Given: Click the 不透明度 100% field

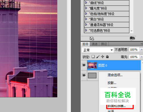Looking at the screenshot, I should pos(134,50).
